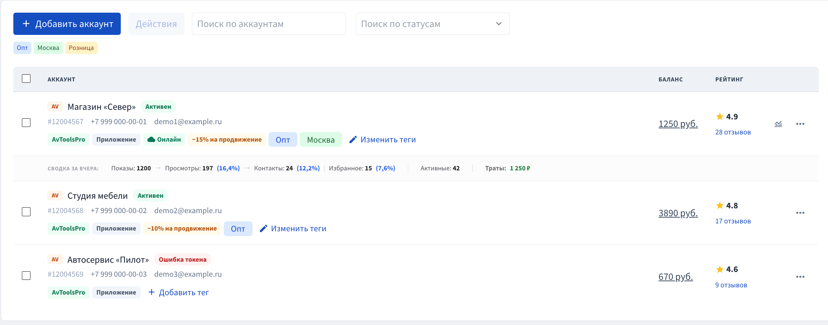The image size is (828, 325).
Task: Click email demo2@example.ru
Action: click(x=188, y=210)
